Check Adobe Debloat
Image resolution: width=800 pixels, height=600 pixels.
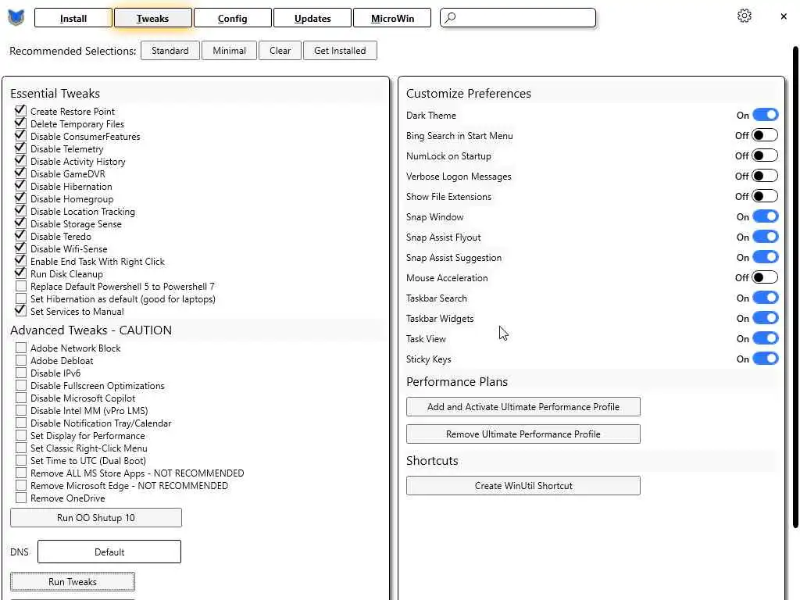pyautogui.click(x=21, y=360)
